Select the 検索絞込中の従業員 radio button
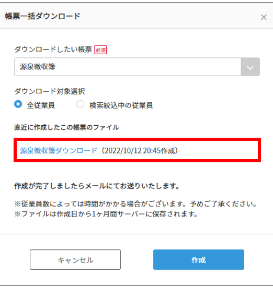273x288 pixels. [x=80, y=104]
